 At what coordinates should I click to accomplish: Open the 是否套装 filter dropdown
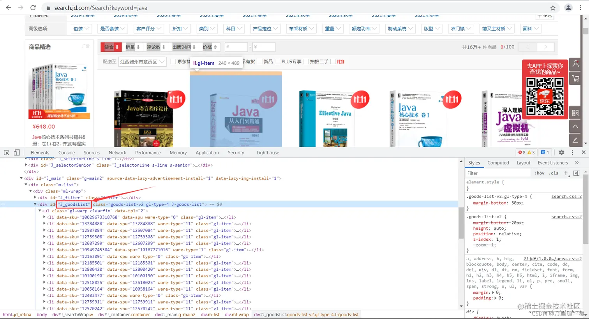pyautogui.click(x=113, y=28)
